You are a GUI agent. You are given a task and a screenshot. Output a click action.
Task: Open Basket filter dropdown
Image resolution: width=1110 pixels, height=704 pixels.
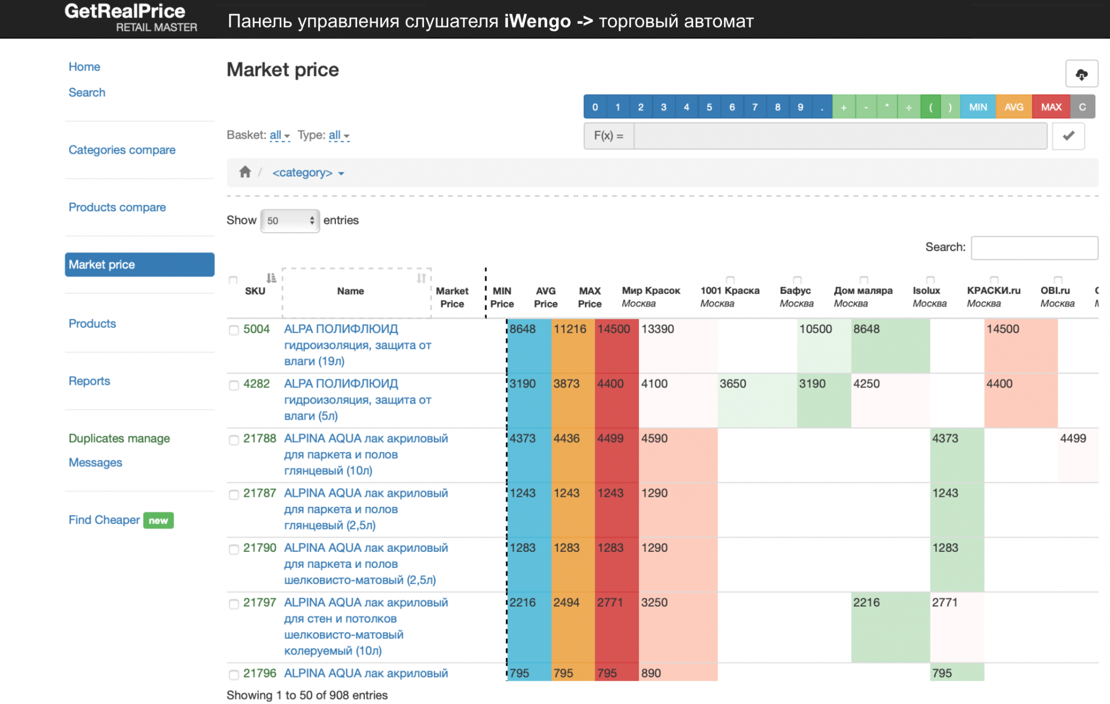[x=280, y=135]
